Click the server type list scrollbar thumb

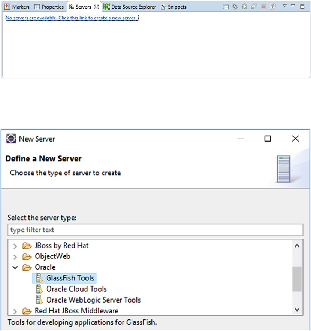click(x=297, y=279)
